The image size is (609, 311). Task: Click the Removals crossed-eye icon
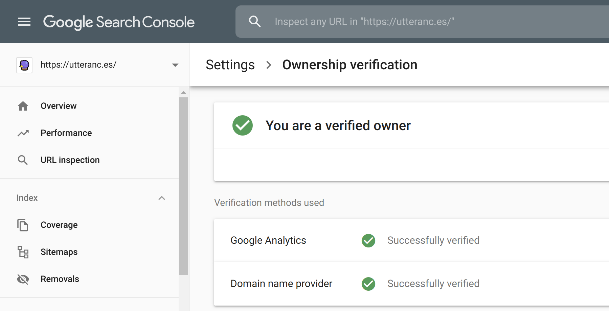pos(23,279)
